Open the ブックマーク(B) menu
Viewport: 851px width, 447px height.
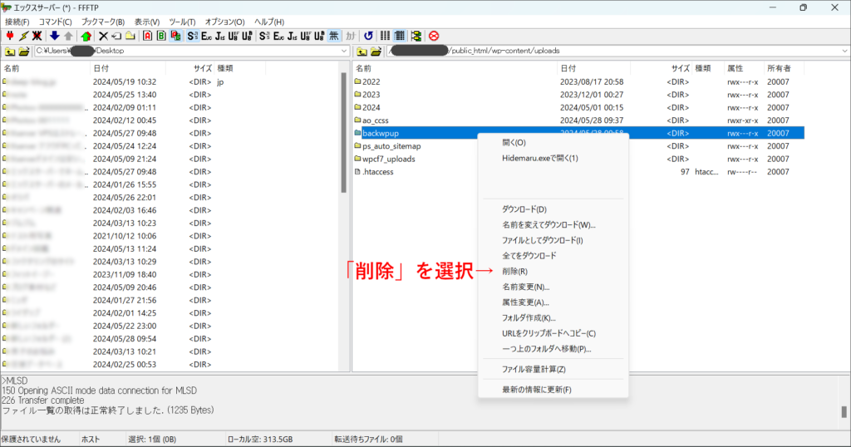[x=102, y=22]
